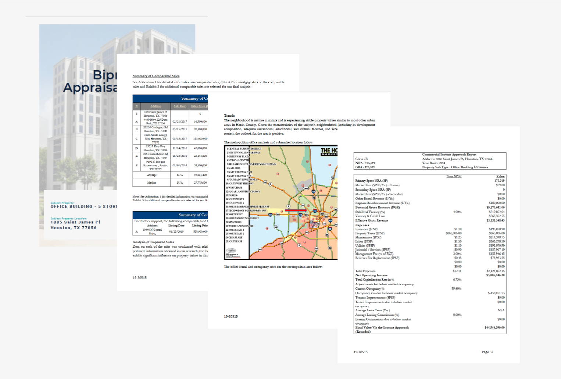Click sale date '11/14/2016' in row D
The image size is (561, 379).
click(180, 148)
